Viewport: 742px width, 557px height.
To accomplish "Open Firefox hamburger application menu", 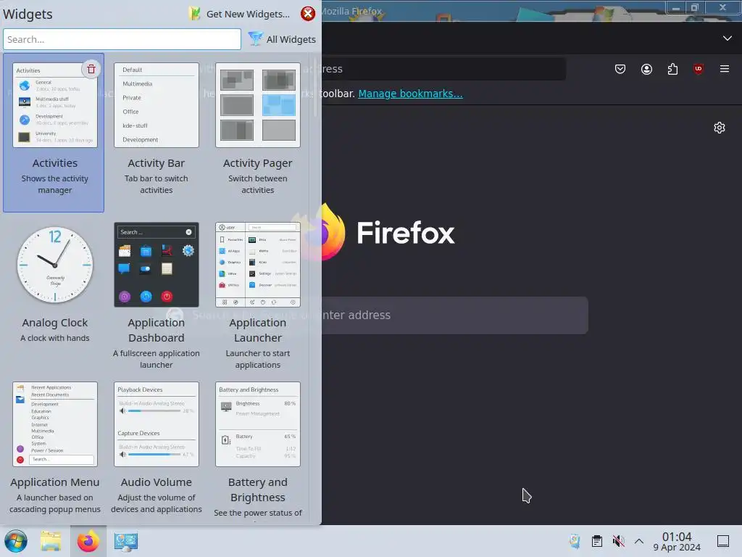I will coord(724,69).
